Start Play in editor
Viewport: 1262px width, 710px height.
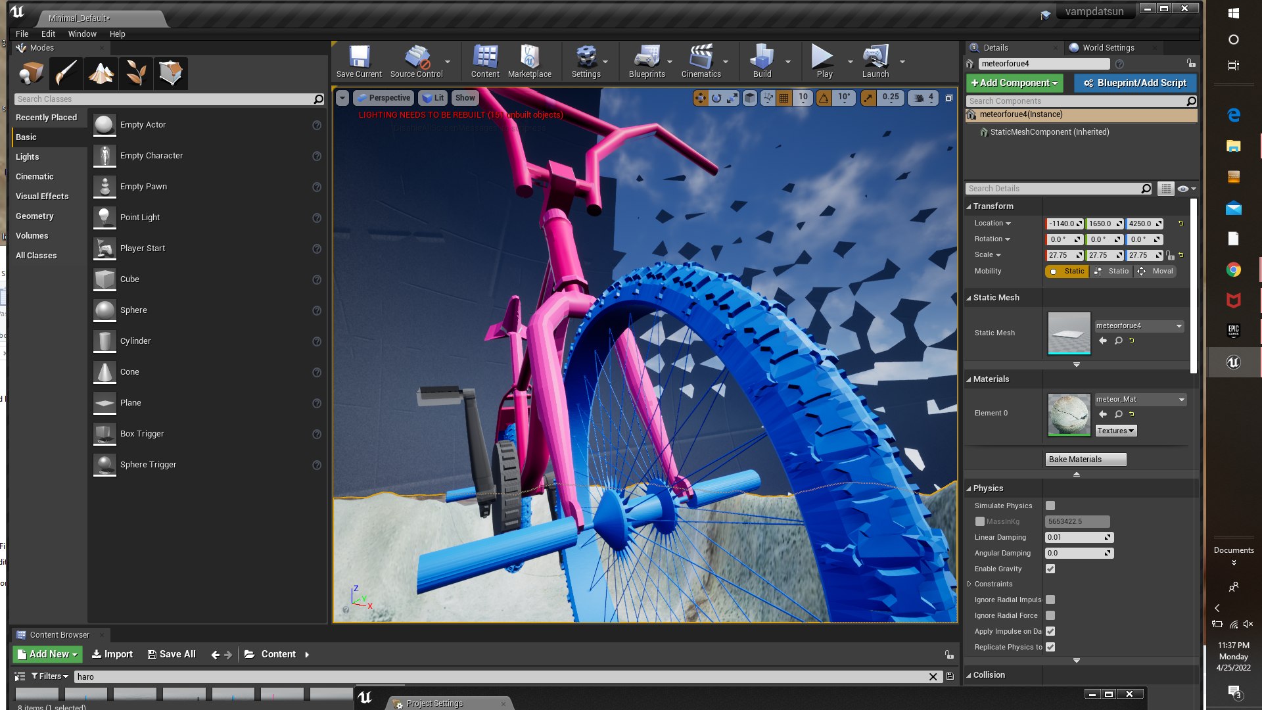click(x=824, y=62)
